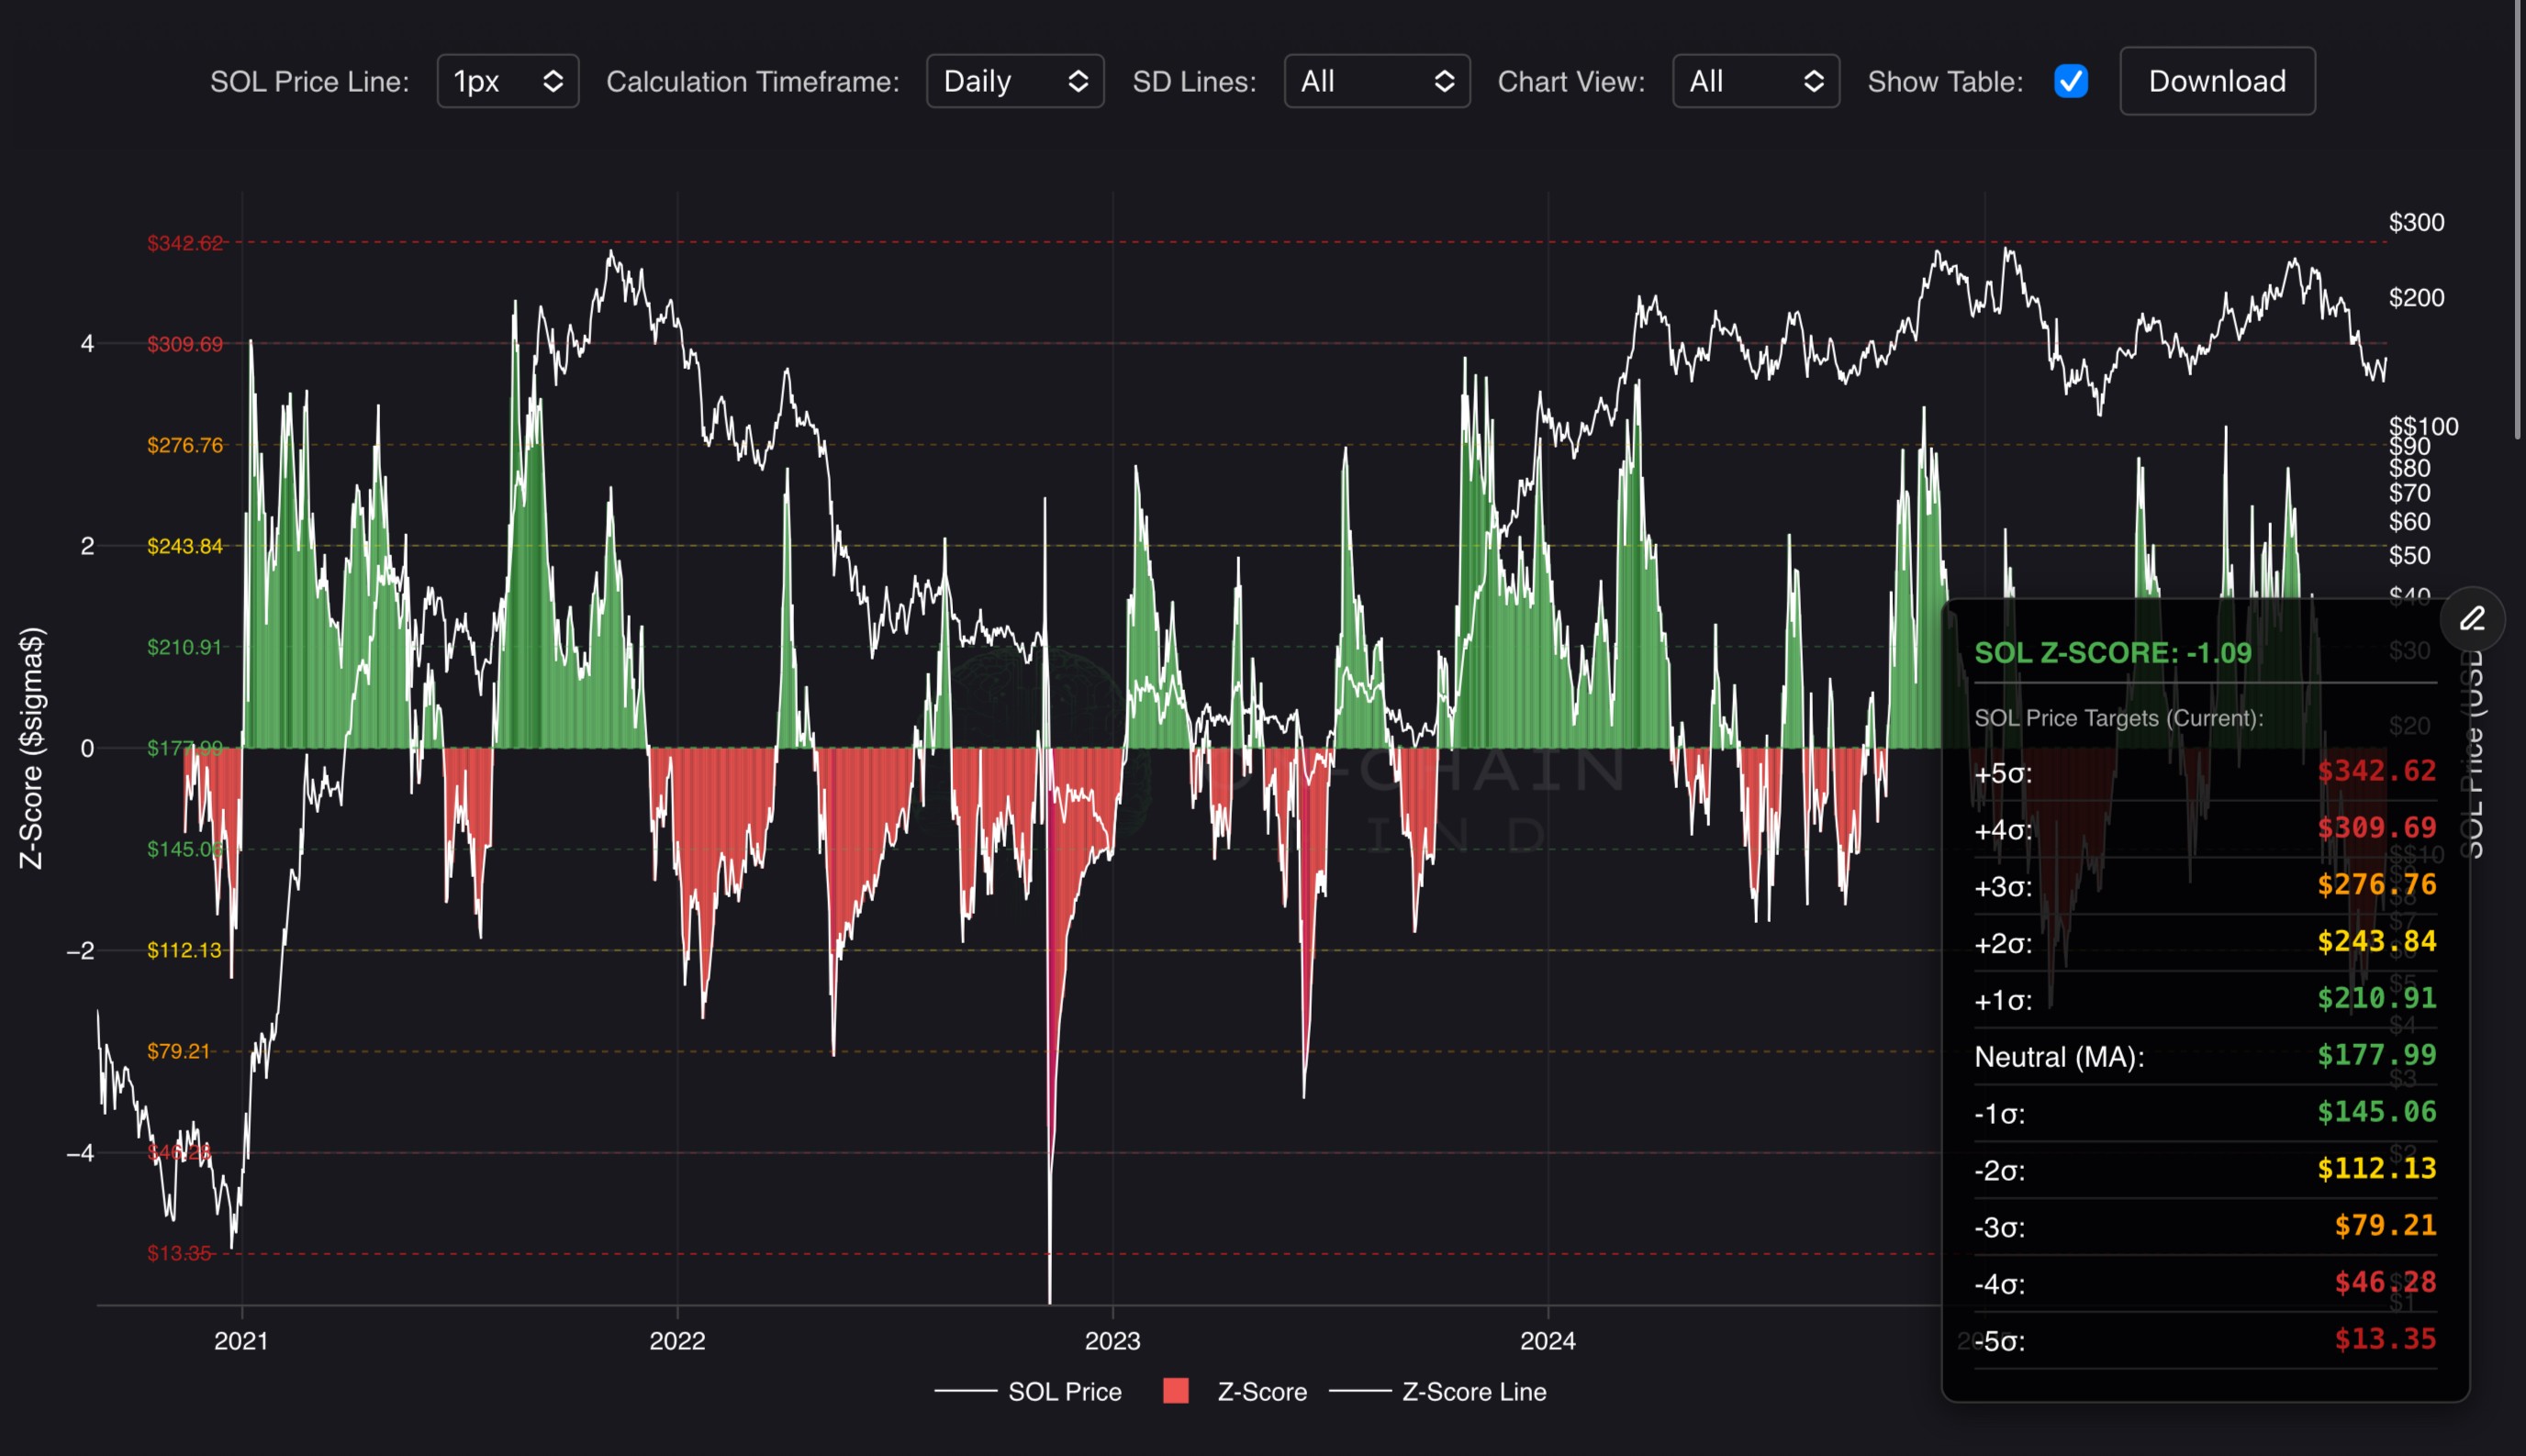
Task: Click the Z-Score Line legend label
Action: point(1473,1391)
